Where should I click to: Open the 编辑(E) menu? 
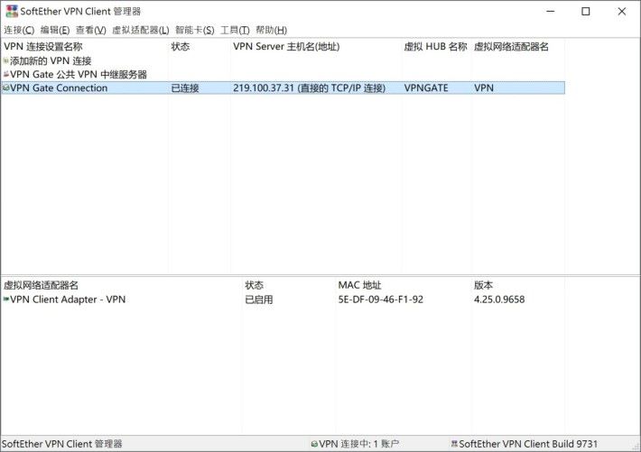tap(55, 30)
